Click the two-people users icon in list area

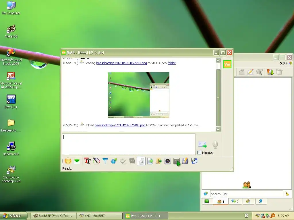coord(247,185)
